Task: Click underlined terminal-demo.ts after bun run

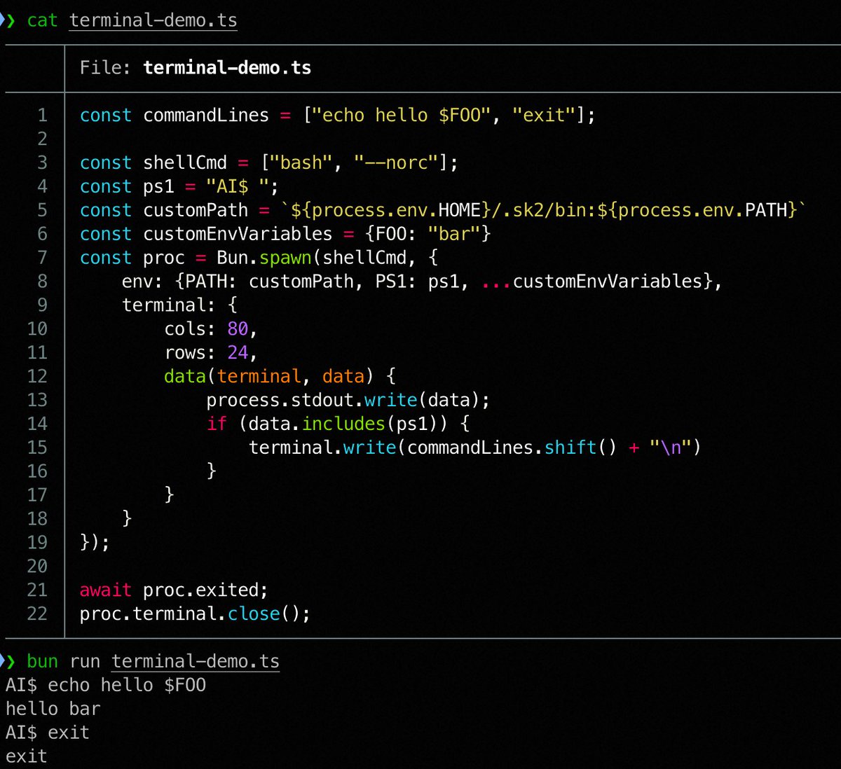Action: point(196,661)
